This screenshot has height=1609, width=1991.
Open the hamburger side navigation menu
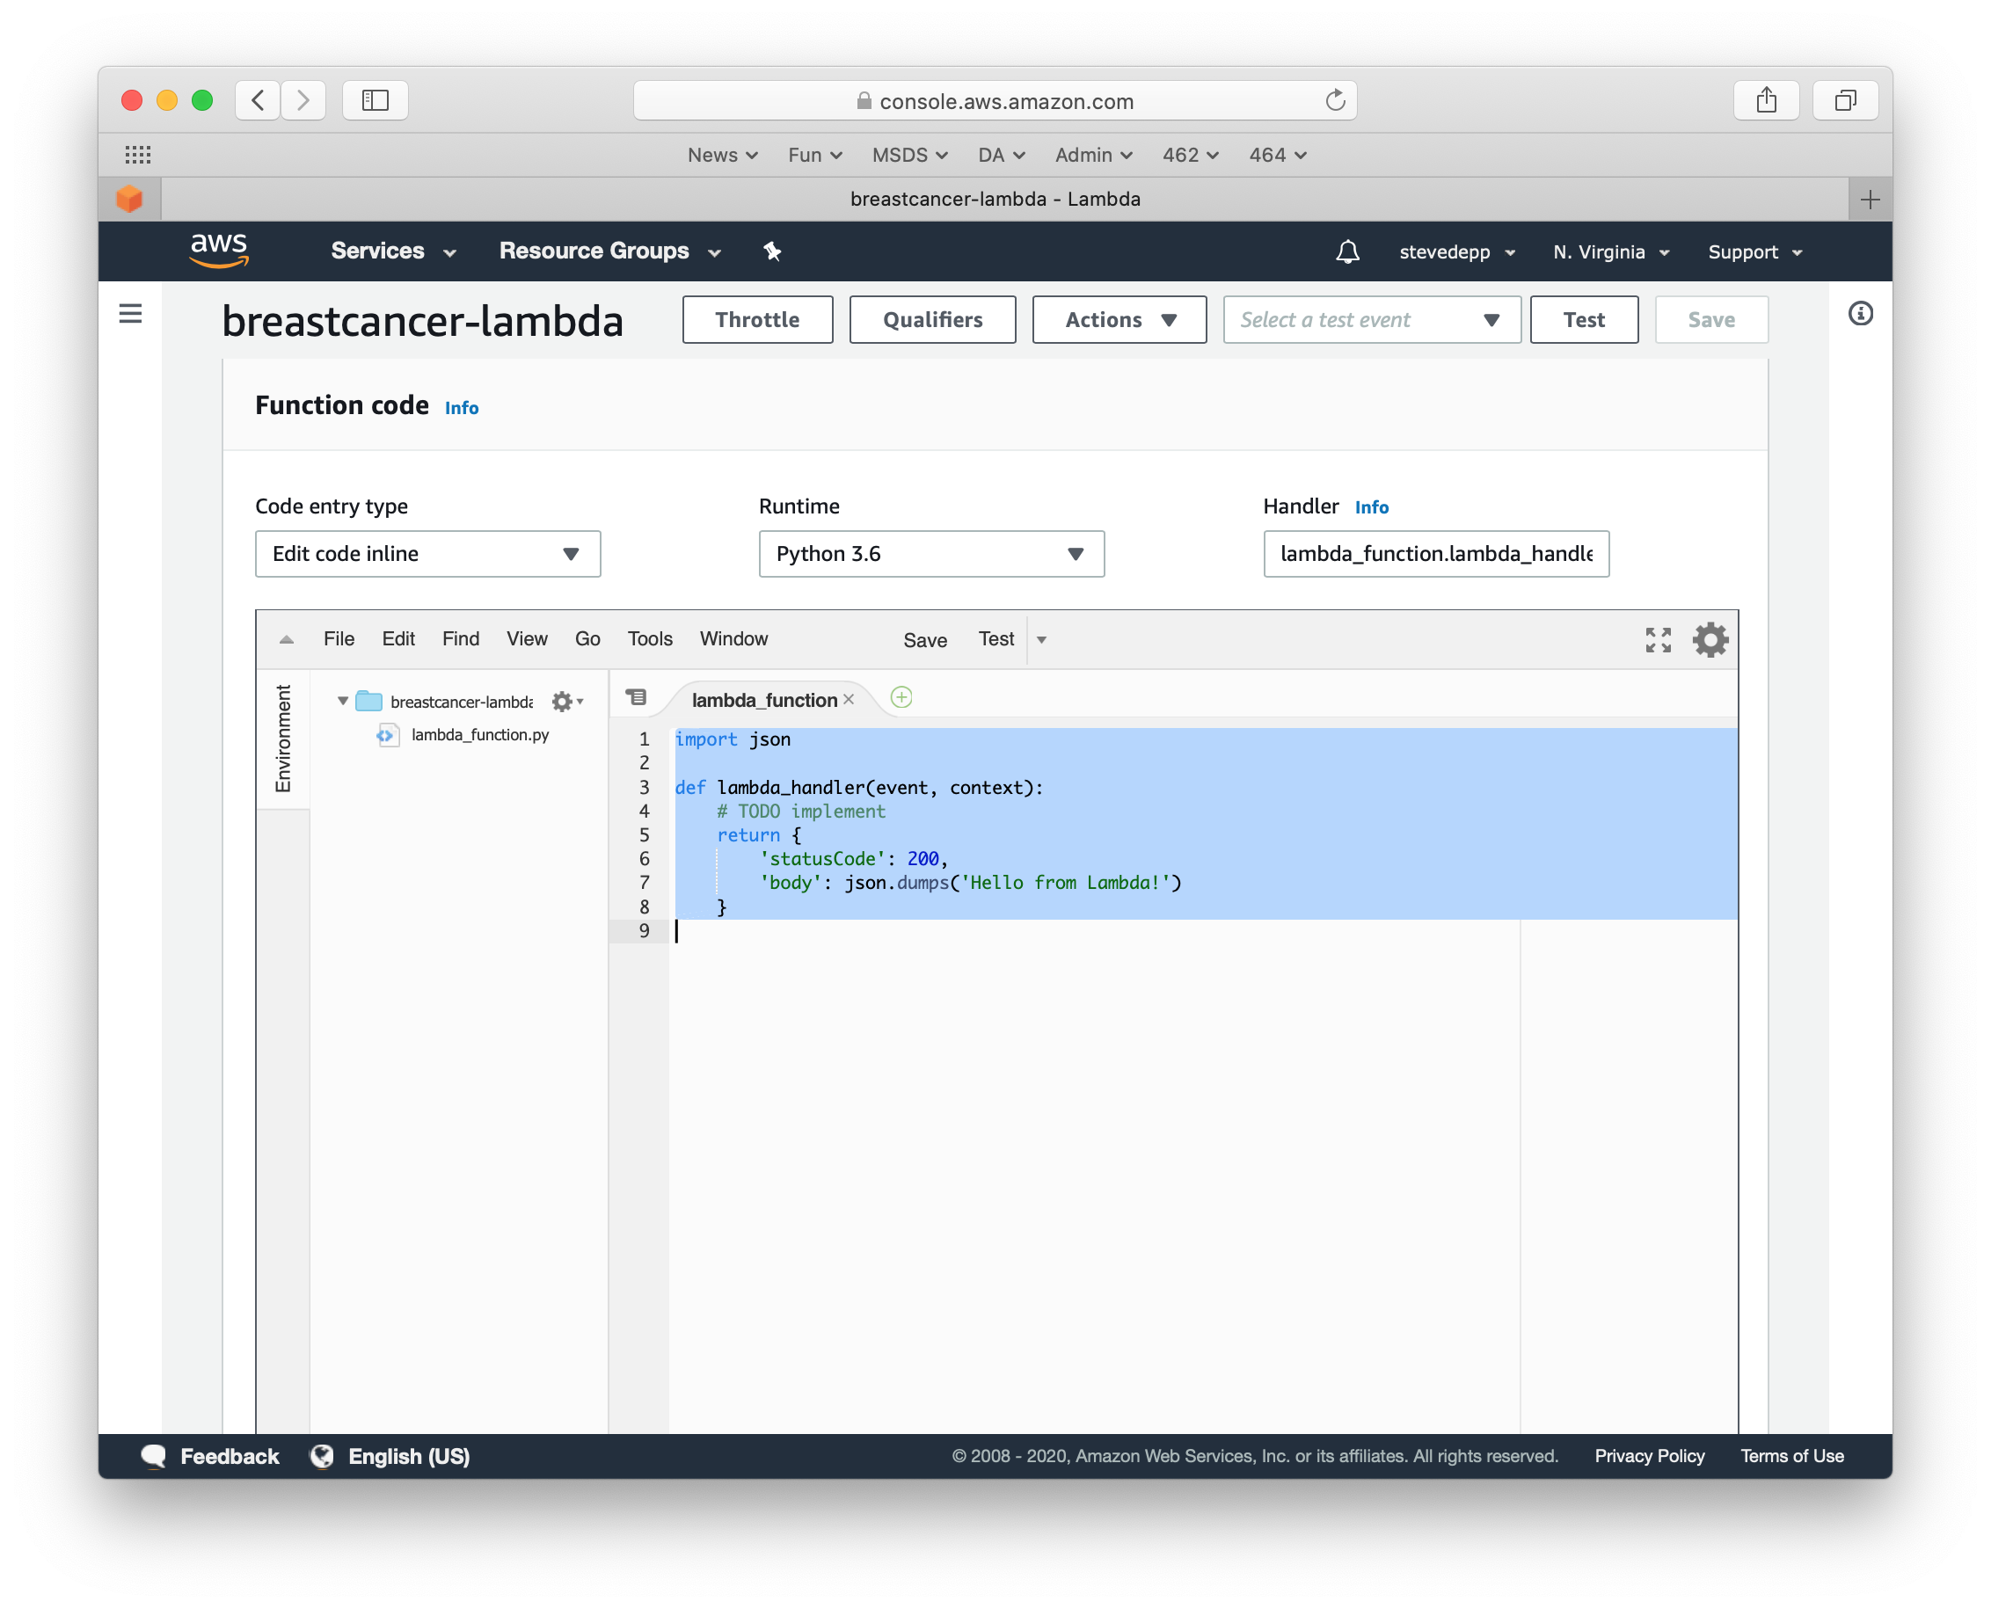click(131, 313)
